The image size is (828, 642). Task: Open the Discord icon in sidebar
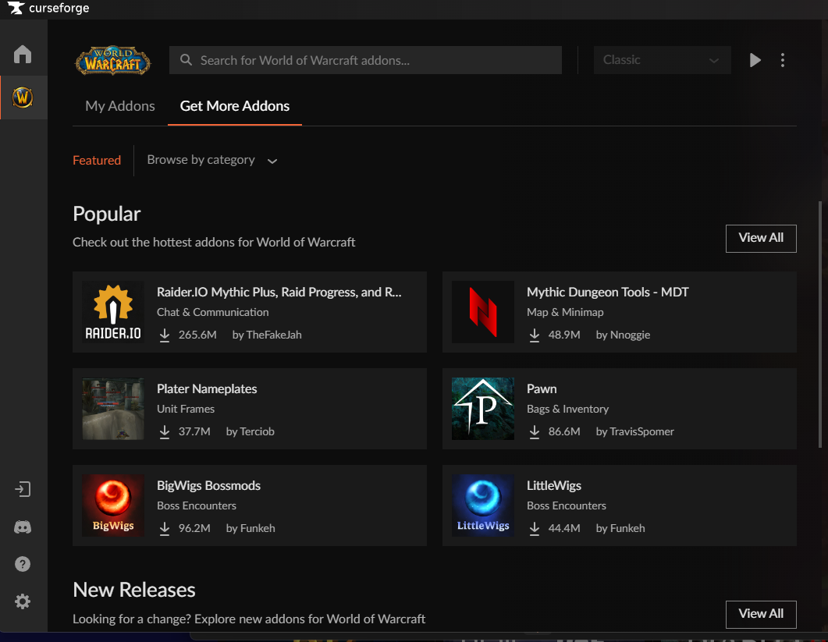point(23,527)
